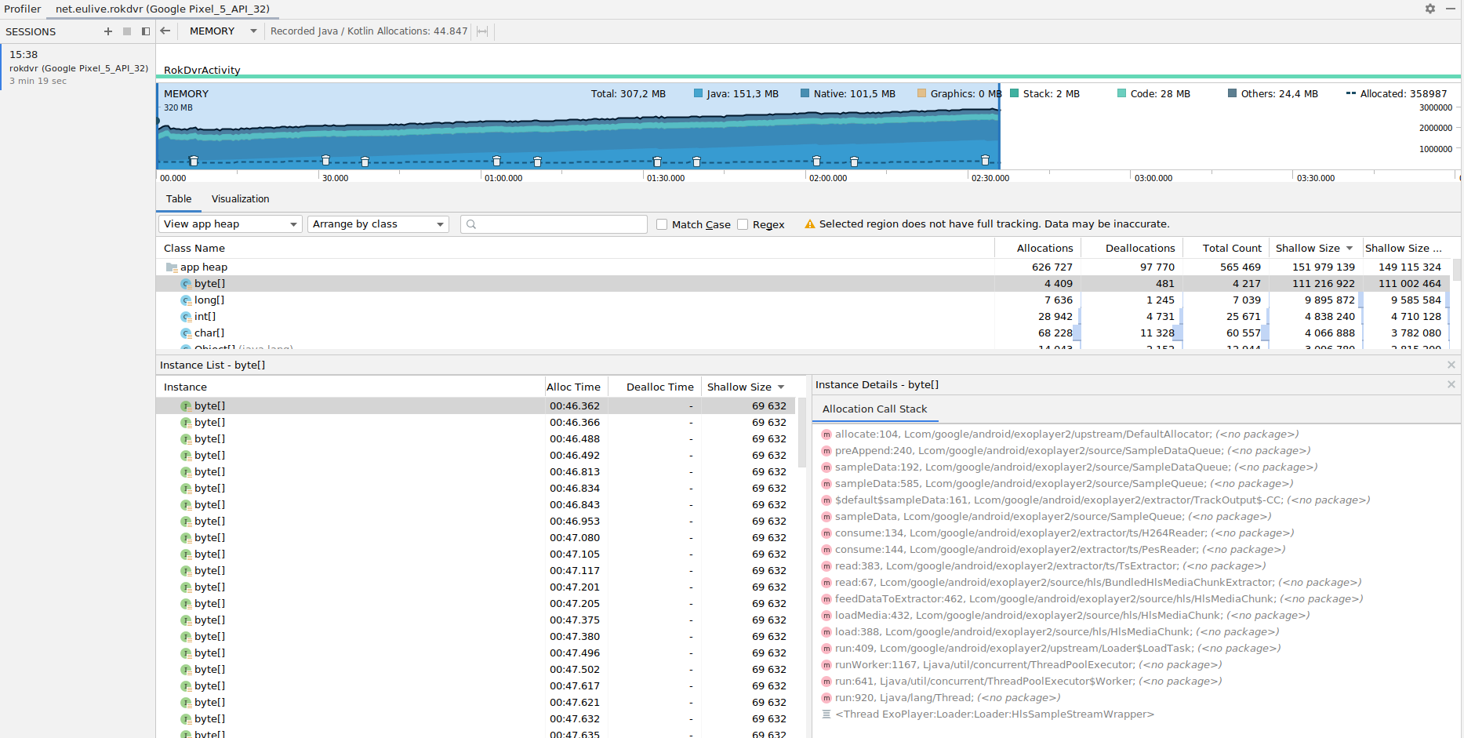Click the magnifier icon in the filter box
Screen dimensions: 1464x738
(x=471, y=224)
